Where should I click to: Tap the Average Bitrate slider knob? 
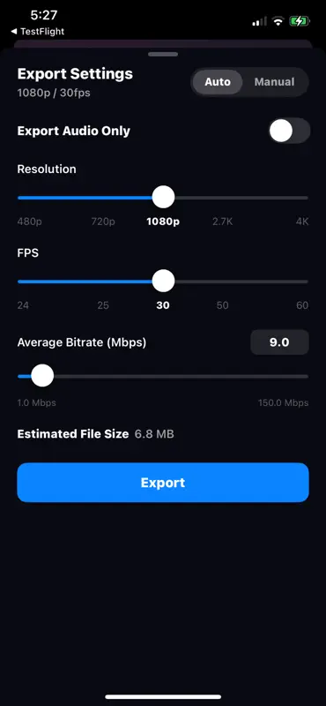point(42,376)
